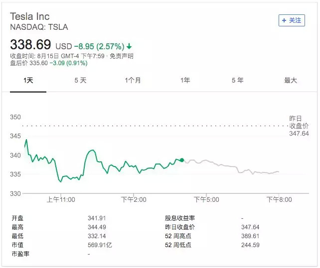320x268 pixels.
Task: Click the "下午5:00" time axis label
Action: tap(207, 199)
